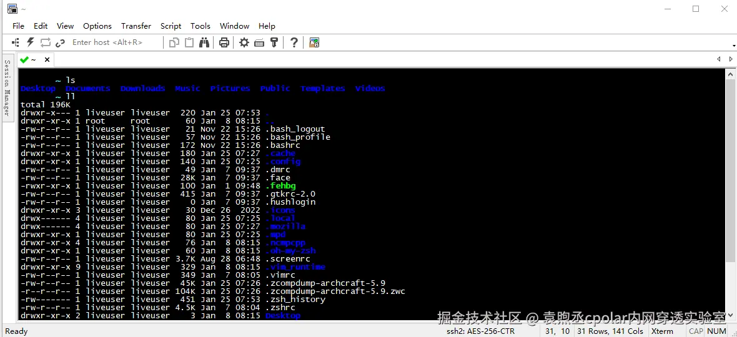
Task: Click the Print icon
Action: (224, 42)
